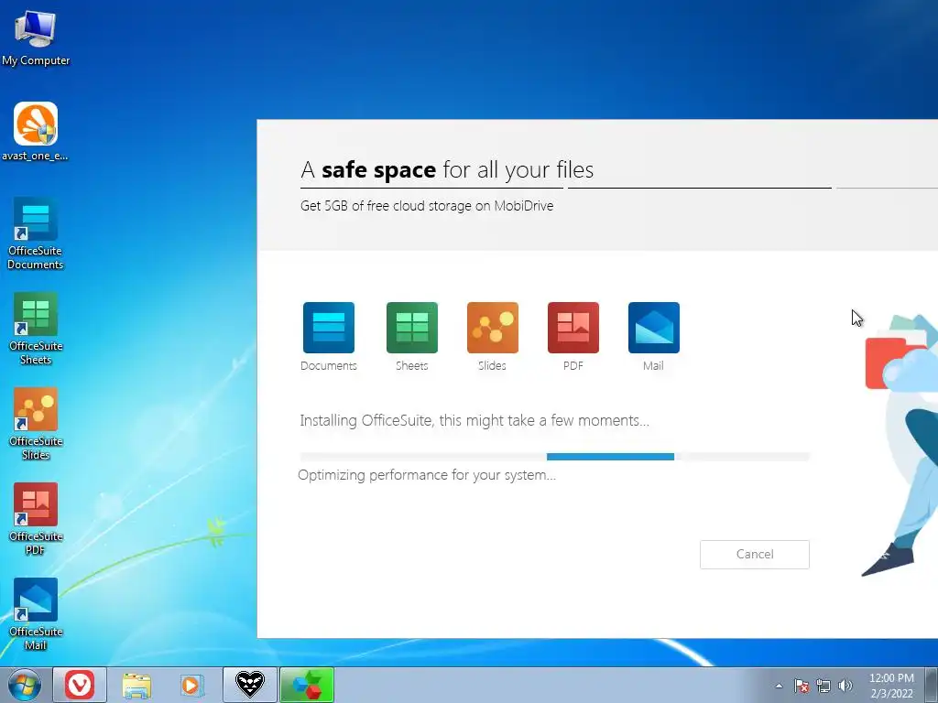
Task: Click the Sheets icon in the installer
Action: [x=411, y=328]
